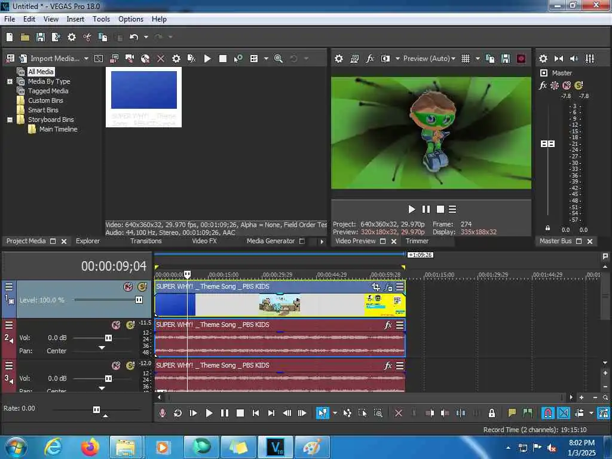
Task: Open the media views dropdown arrow
Action: coord(266,59)
